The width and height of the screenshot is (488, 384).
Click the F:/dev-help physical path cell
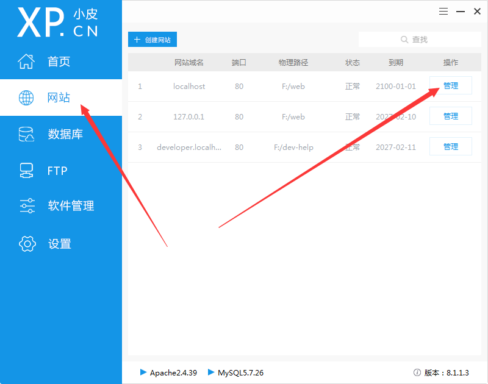(x=293, y=147)
